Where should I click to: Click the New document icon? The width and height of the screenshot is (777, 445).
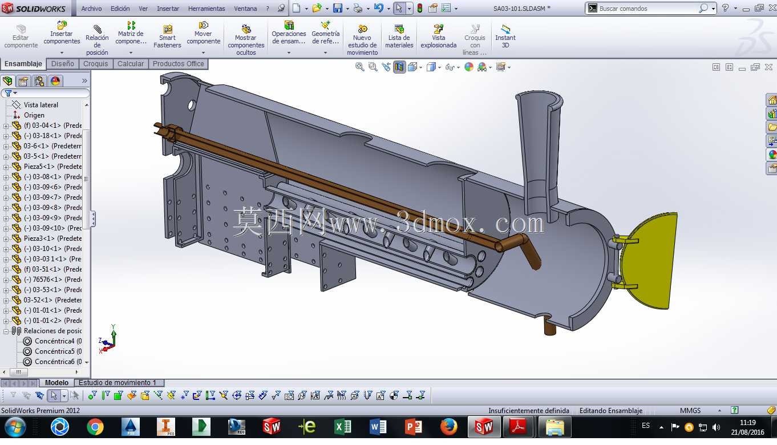296,8
